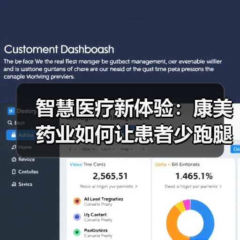Image resolution: width=240 pixels, height=240 pixels.
Task: Open the Cmtailes sidebar menu item
Action: [x=25, y=172]
